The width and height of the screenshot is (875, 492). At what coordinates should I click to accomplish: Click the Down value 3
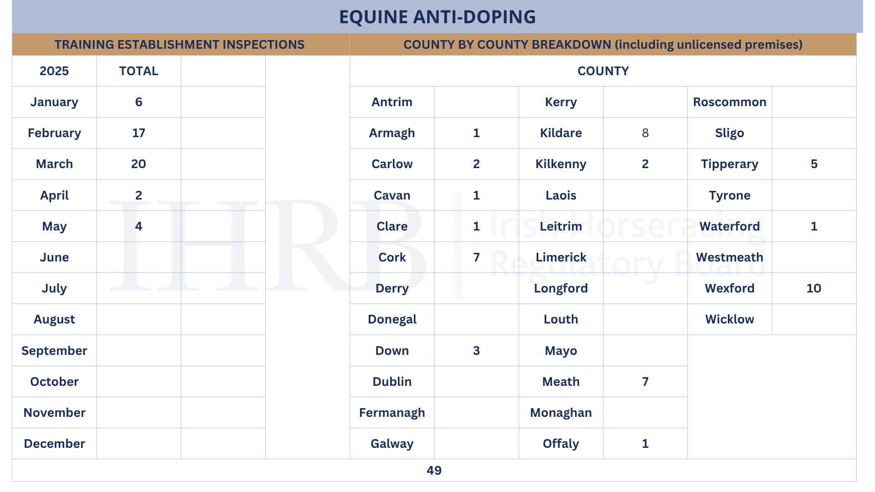pyautogui.click(x=476, y=351)
